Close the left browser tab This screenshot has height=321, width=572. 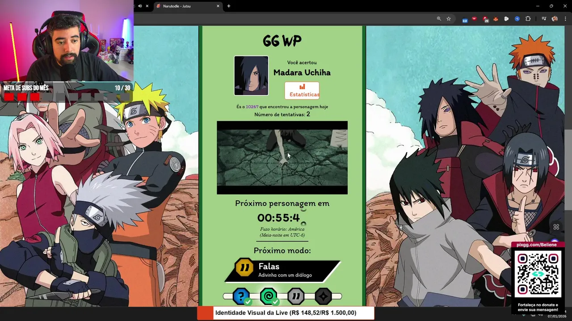tap(148, 6)
